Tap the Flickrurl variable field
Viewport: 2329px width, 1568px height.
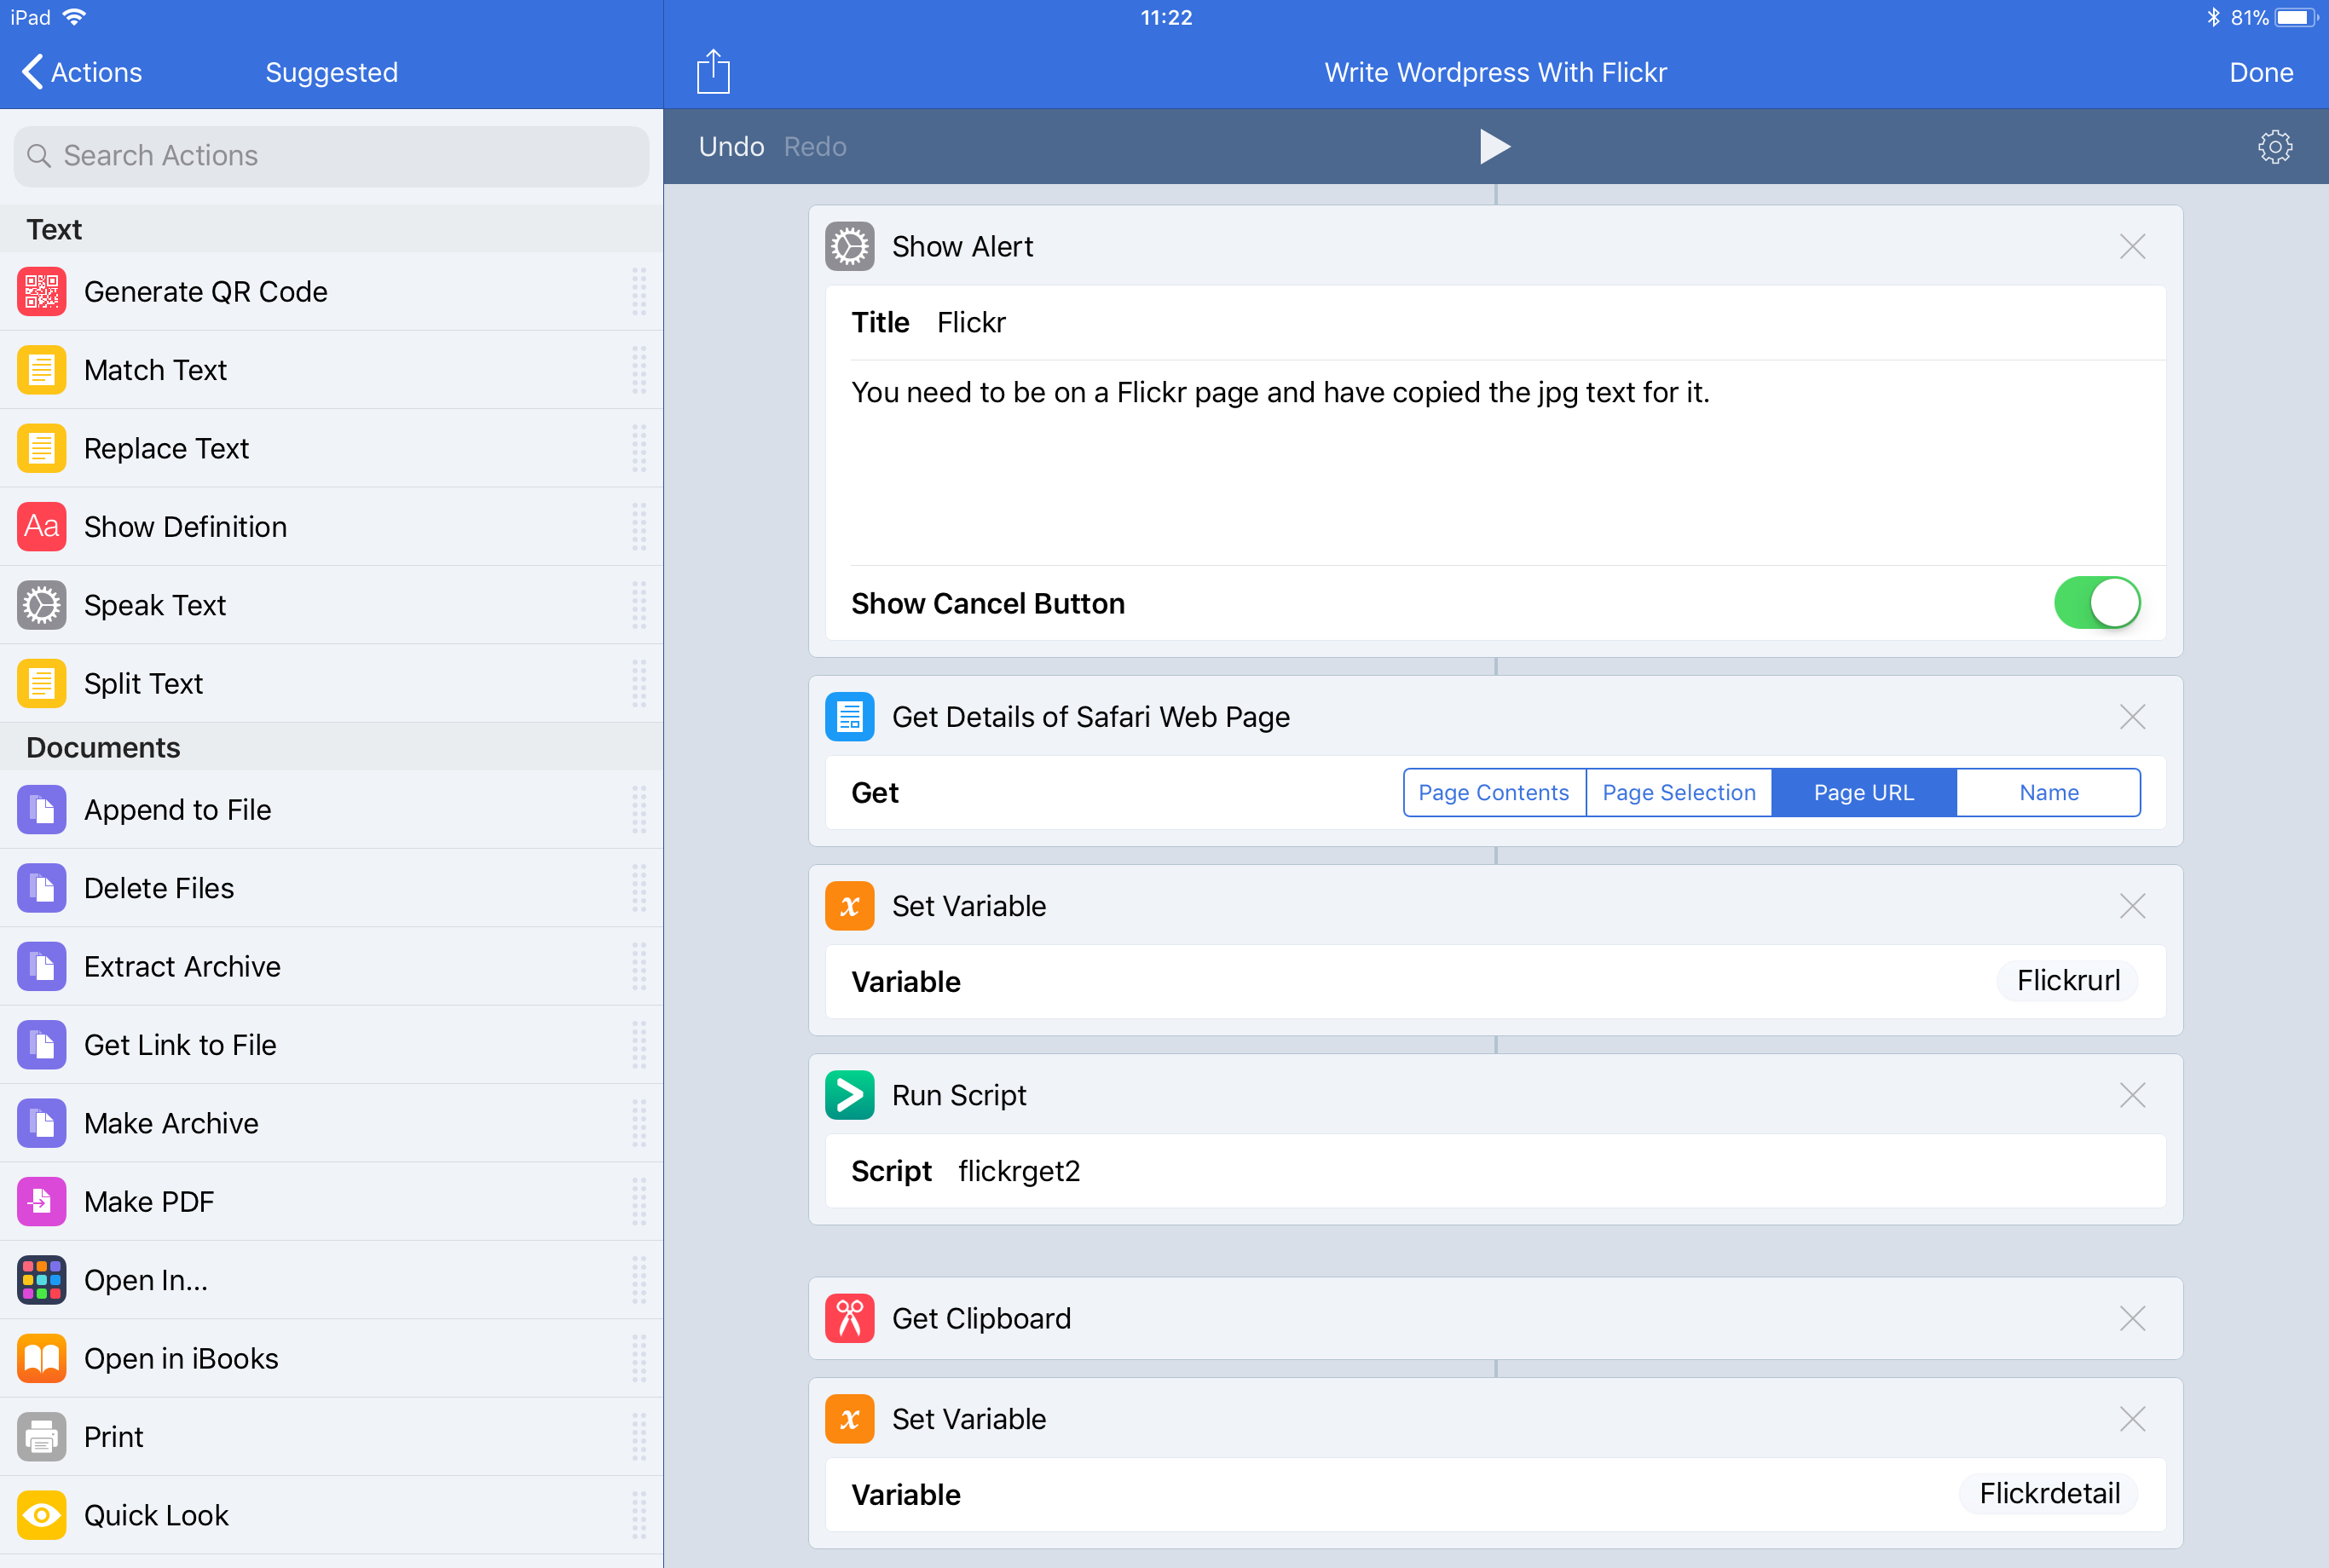(x=2067, y=981)
